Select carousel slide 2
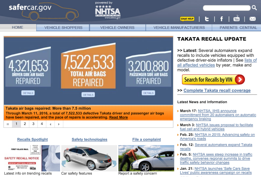This screenshot has height=177, width=261. coord(25,124)
